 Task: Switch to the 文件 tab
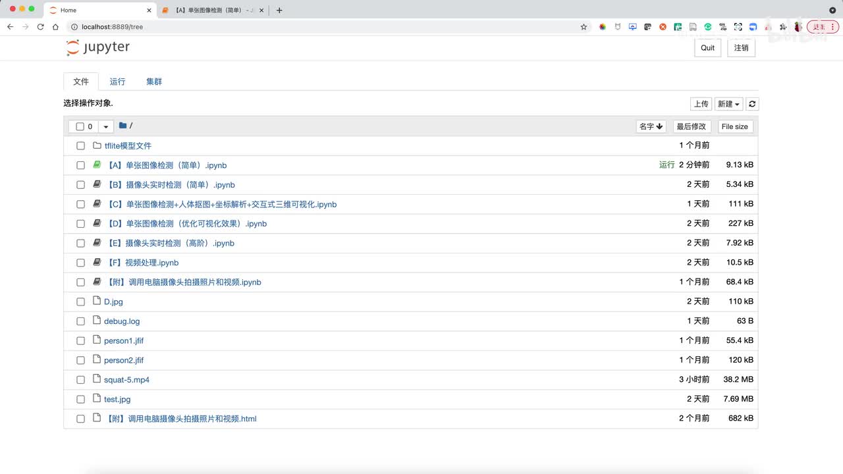[81, 82]
